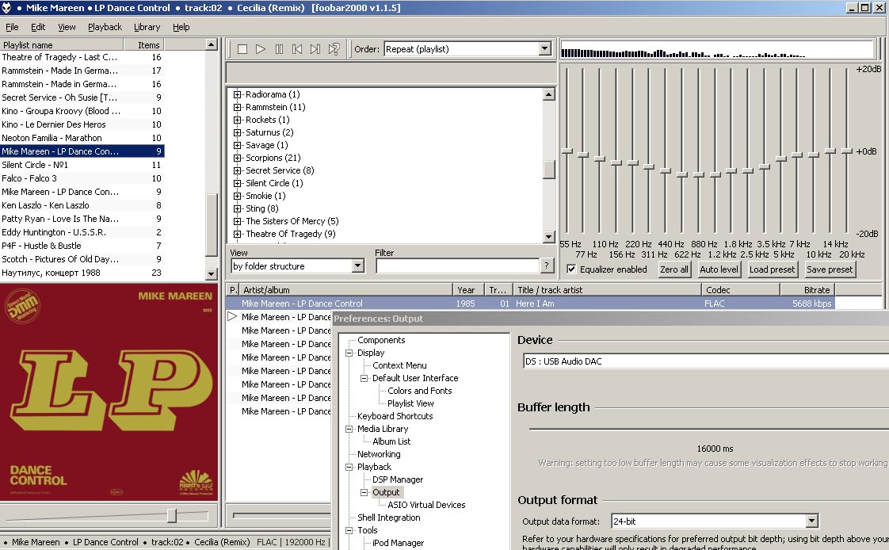The height and width of the screenshot is (550, 889).
Task: Select the 'P4F - Hustle & Bustle' playlist
Action: click(x=82, y=246)
